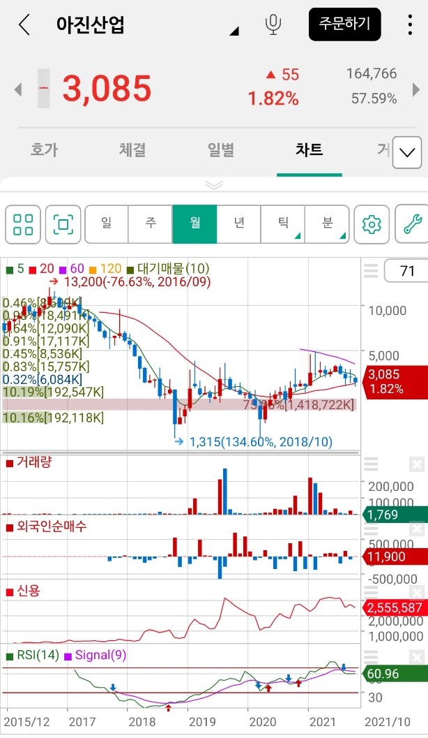Tap the 60.96 RSI value tag
Viewport: 428px width, 738px height.
(x=394, y=674)
